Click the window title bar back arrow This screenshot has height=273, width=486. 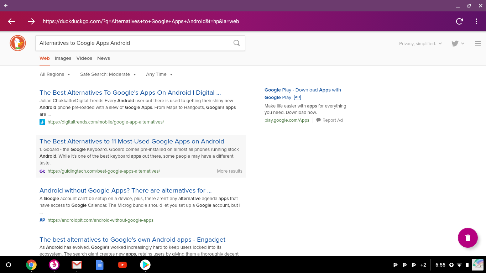[x=6, y=6]
